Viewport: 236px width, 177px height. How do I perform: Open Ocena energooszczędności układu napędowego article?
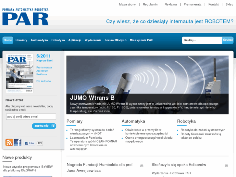coord(149,140)
